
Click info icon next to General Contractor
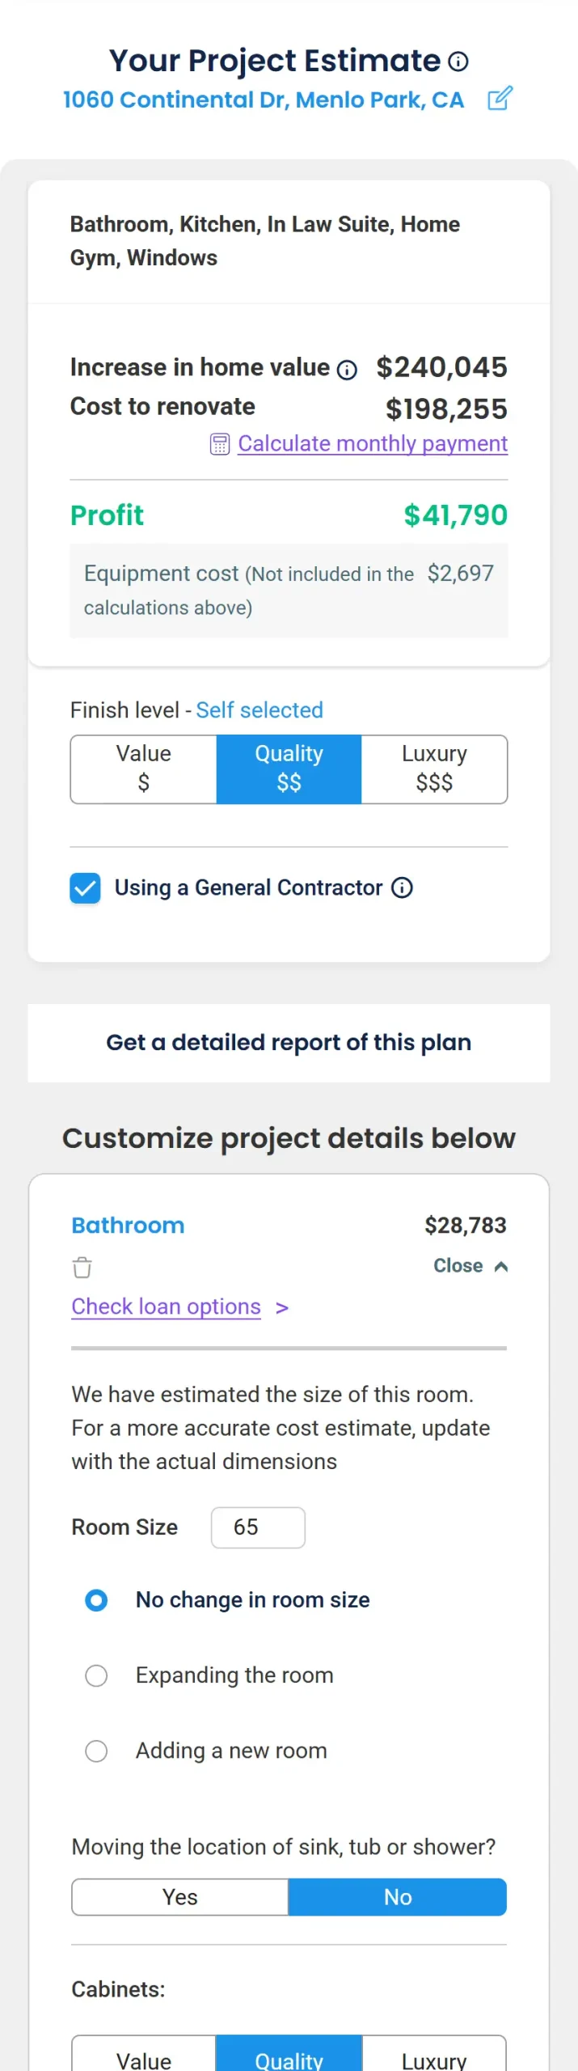pos(402,887)
